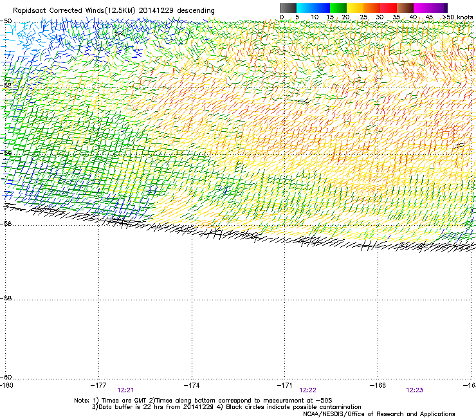Click the legend label '25'
The image size is (476, 418).
[363, 17]
